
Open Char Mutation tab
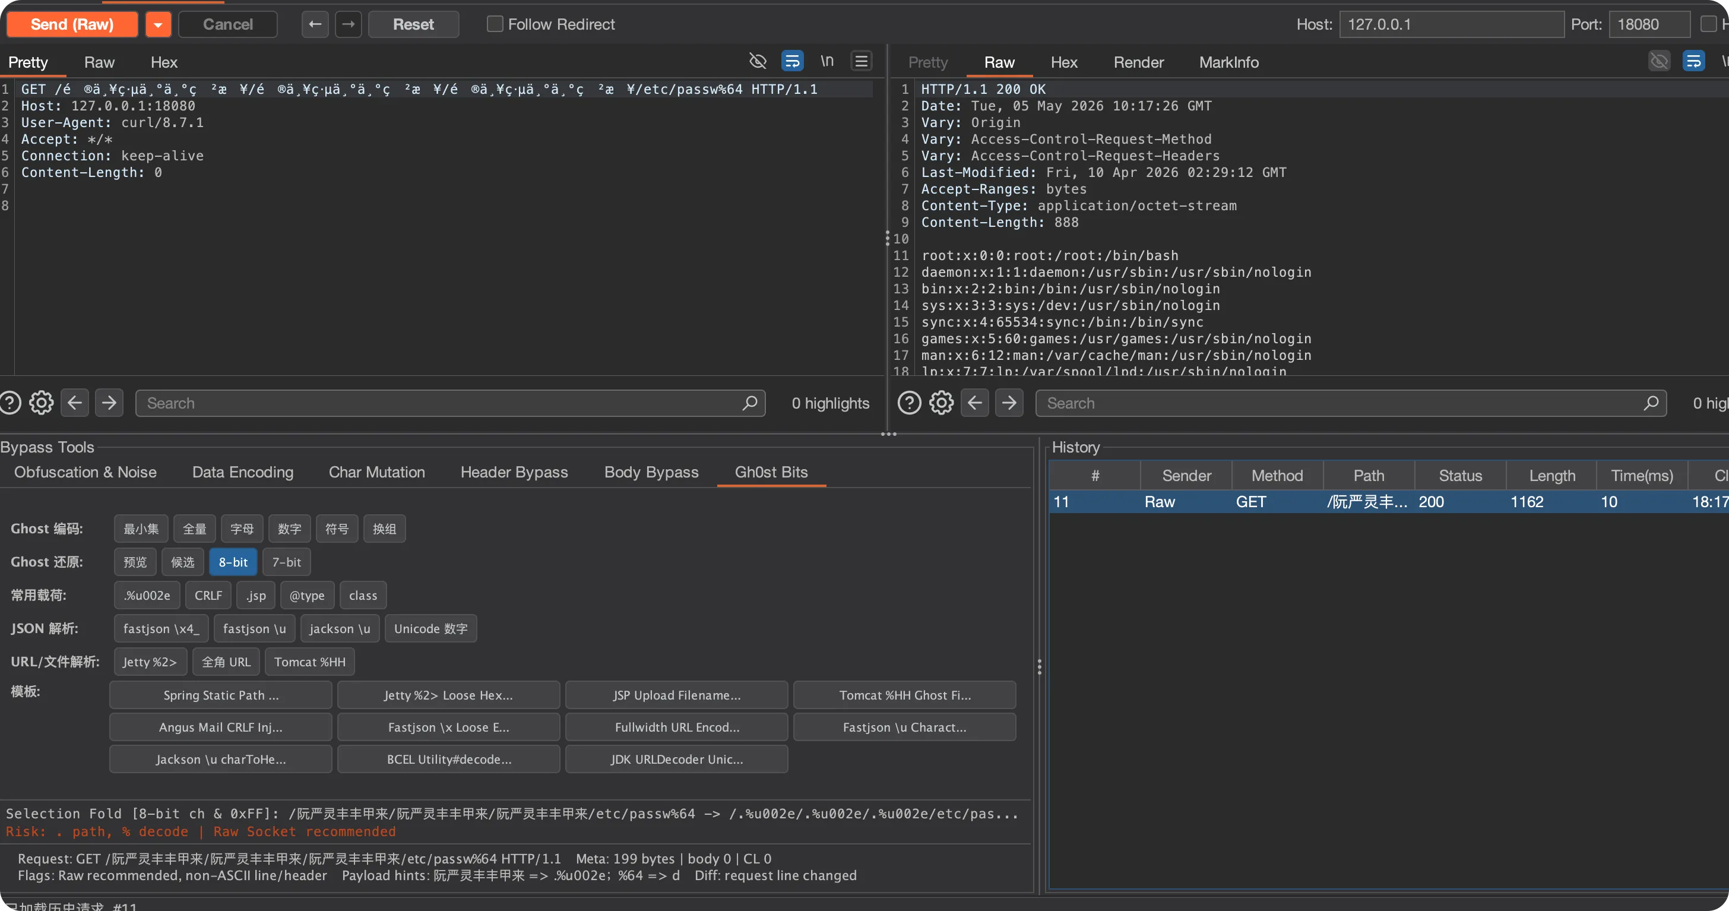pyautogui.click(x=376, y=473)
